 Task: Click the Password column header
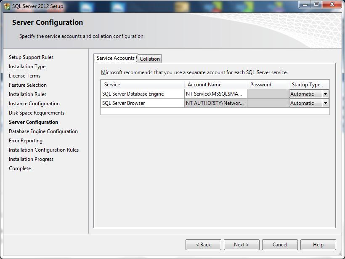(268, 85)
